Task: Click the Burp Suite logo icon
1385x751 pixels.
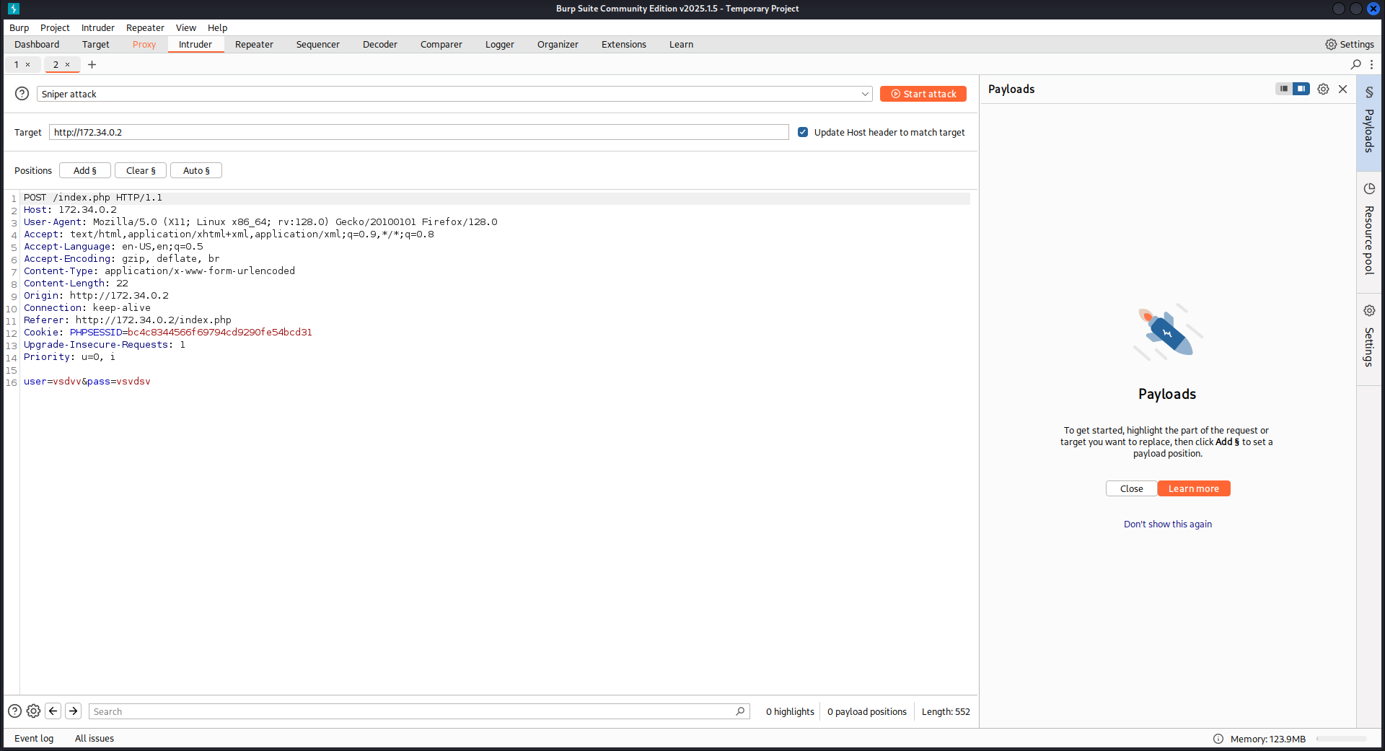Action: [14, 9]
